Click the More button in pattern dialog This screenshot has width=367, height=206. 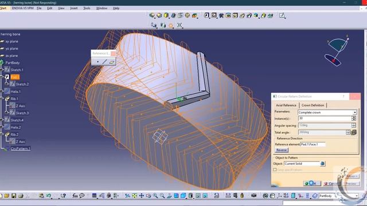pyautogui.click(x=352, y=176)
